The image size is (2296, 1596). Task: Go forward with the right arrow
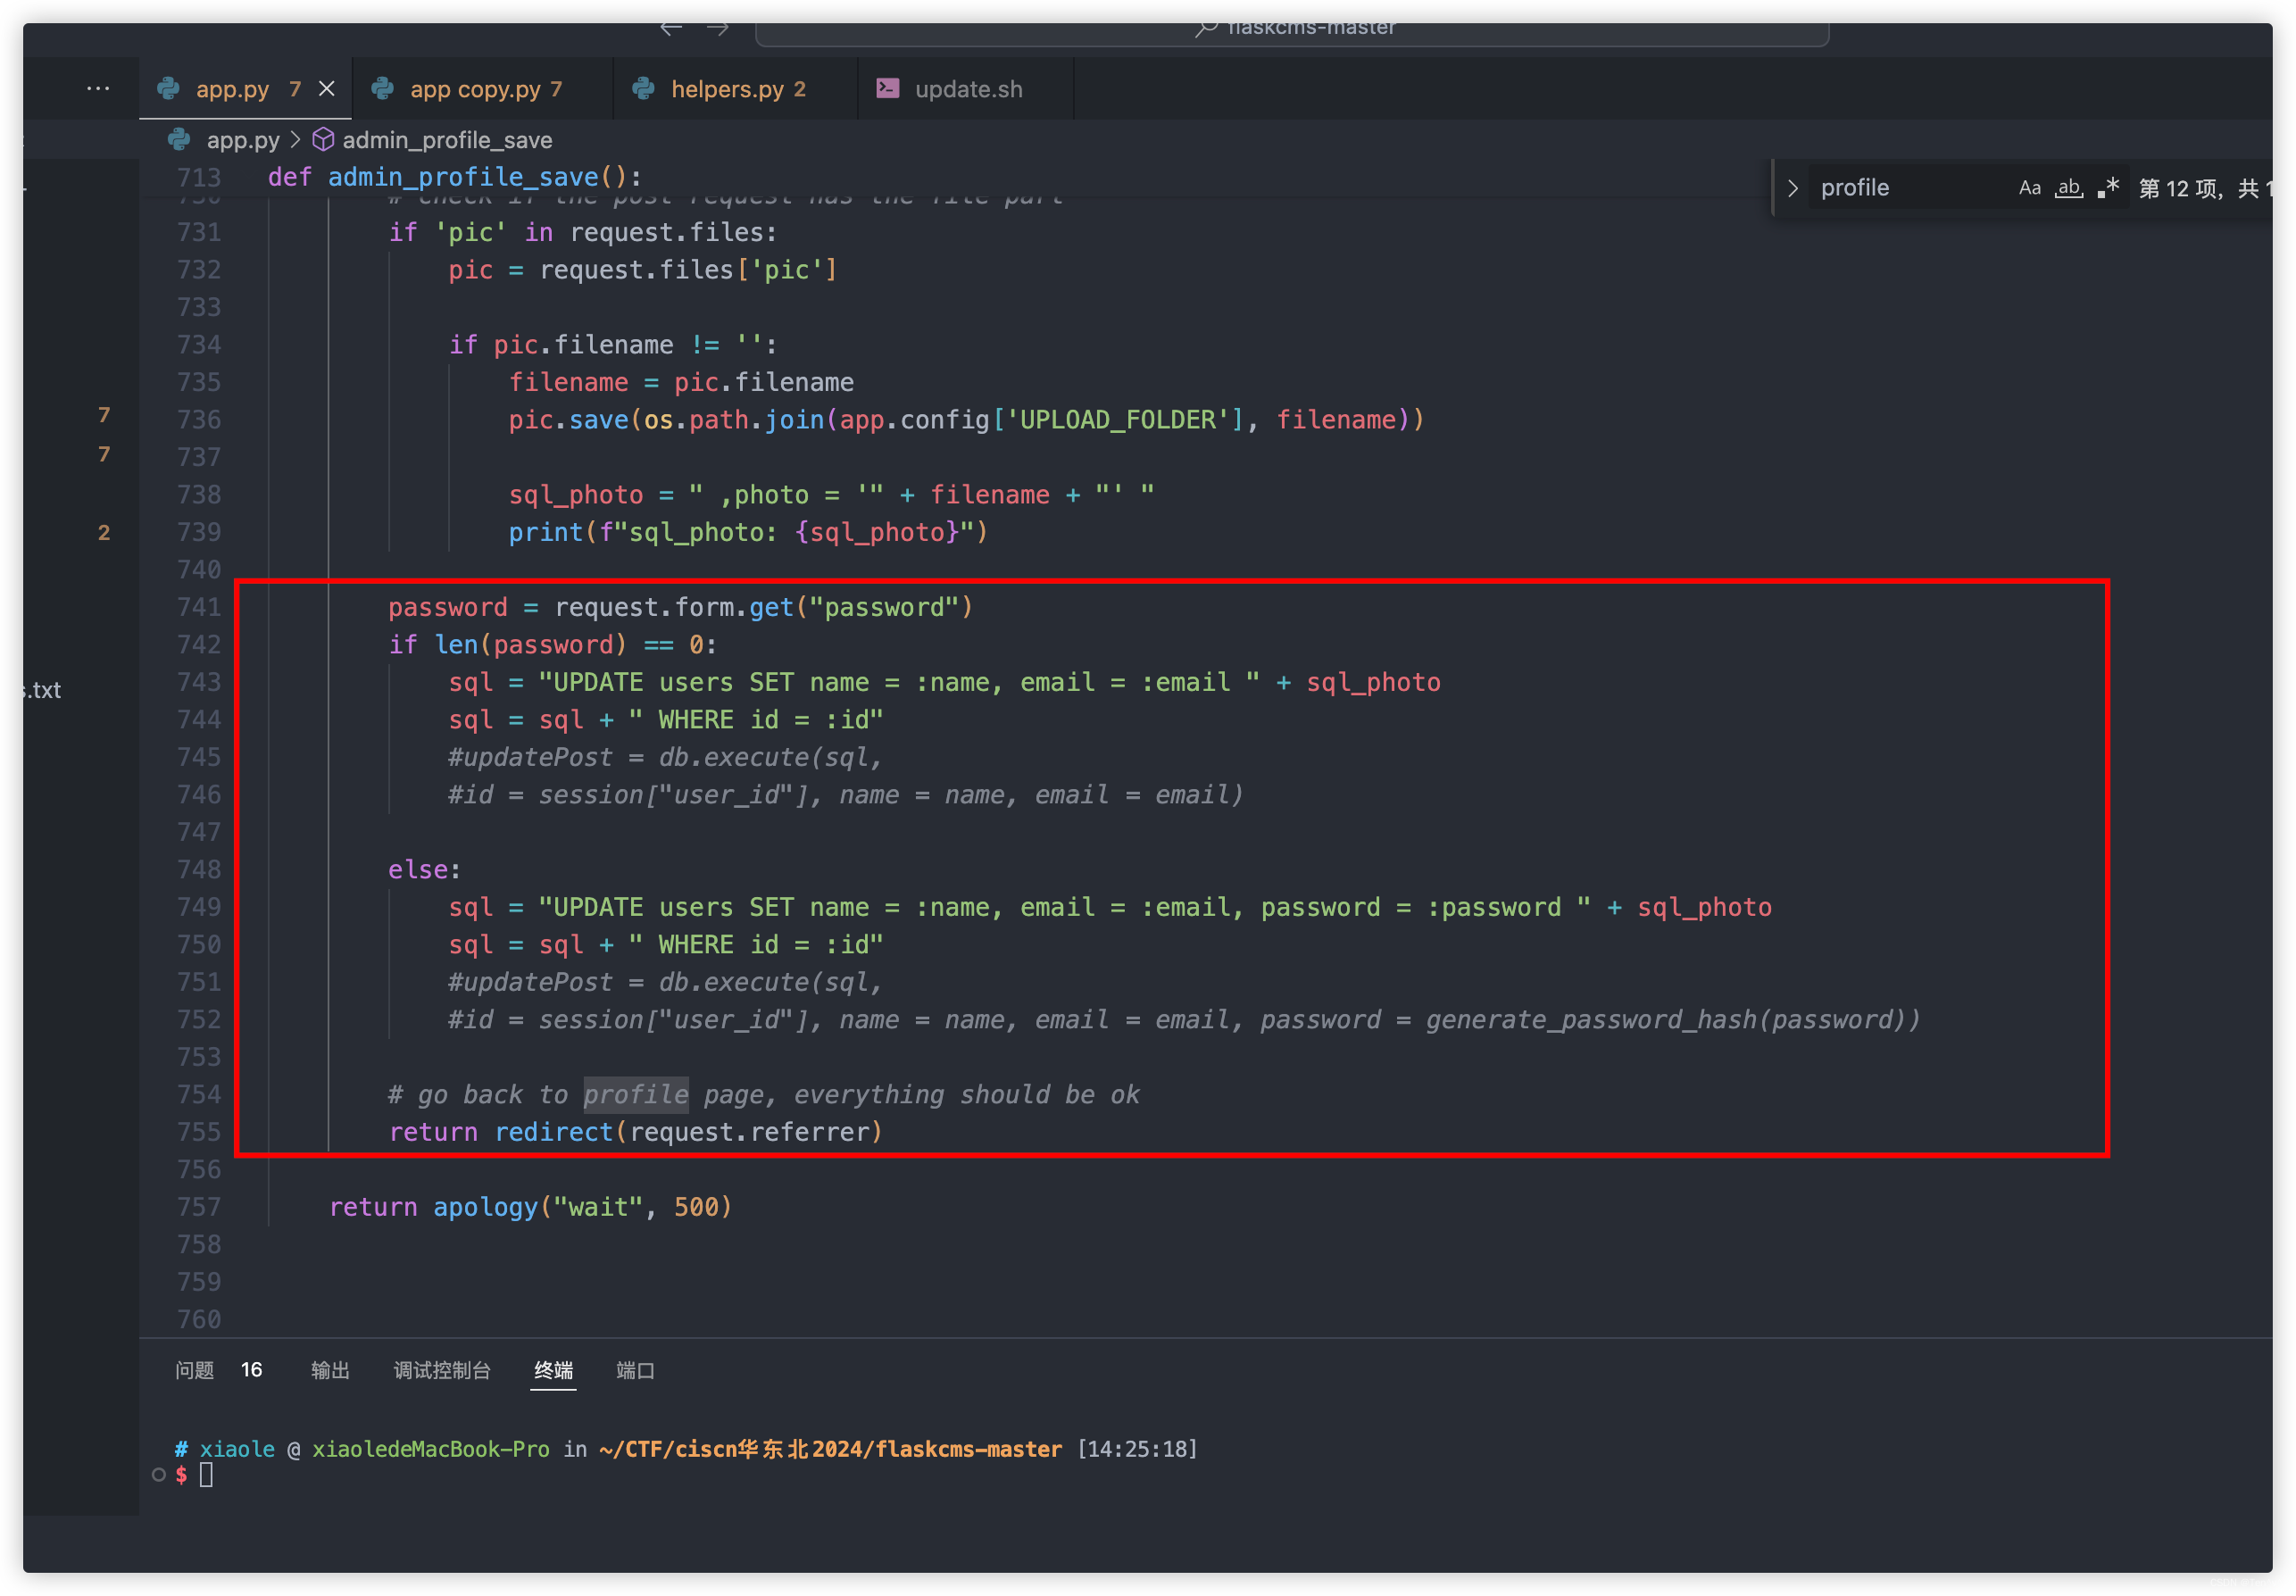718,28
